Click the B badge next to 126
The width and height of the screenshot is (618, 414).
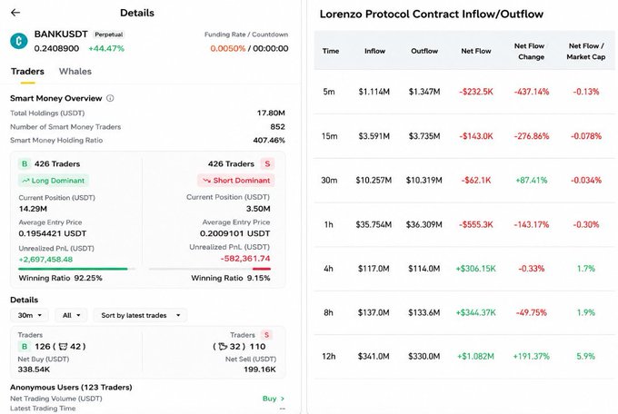pyautogui.click(x=25, y=346)
